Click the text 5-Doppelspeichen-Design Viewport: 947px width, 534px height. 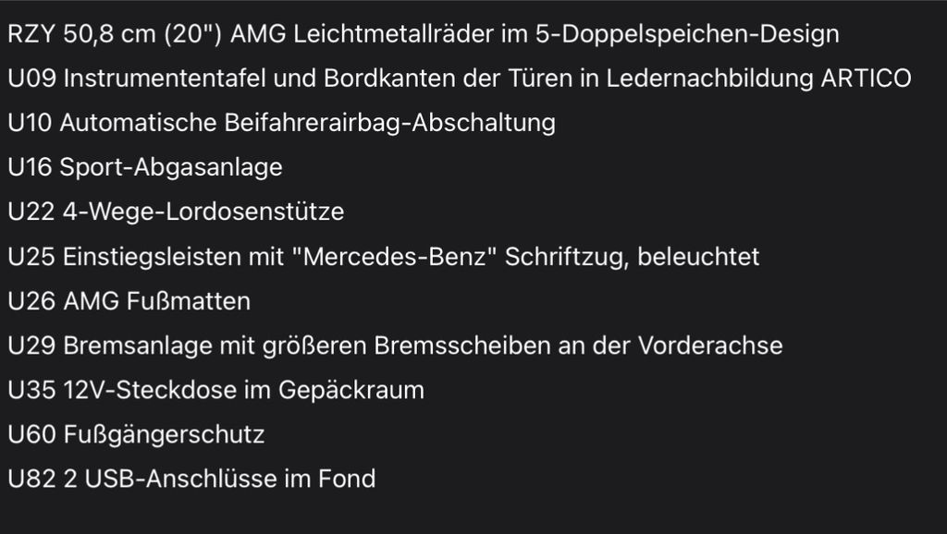coord(687,34)
